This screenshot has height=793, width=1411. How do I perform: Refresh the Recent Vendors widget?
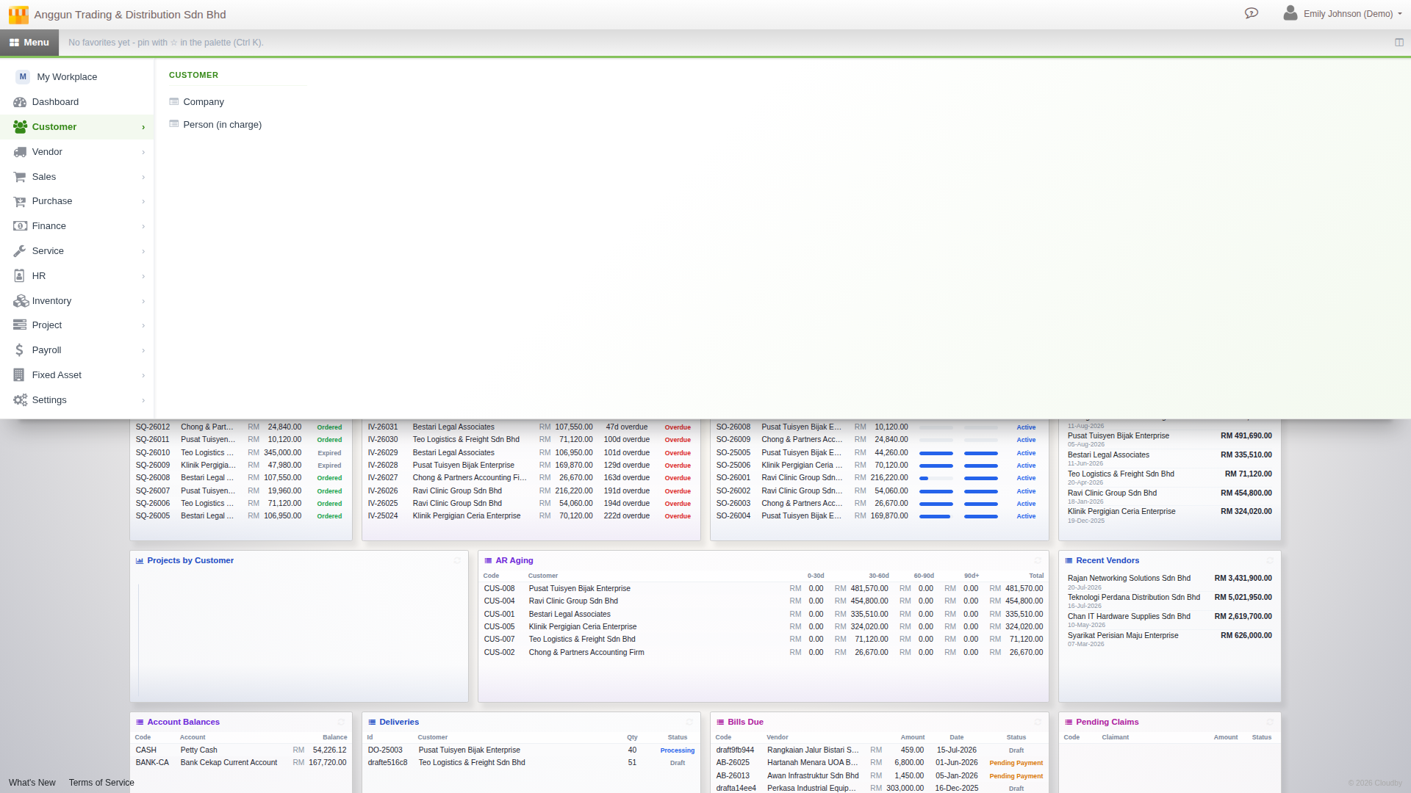click(x=1270, y=561)
